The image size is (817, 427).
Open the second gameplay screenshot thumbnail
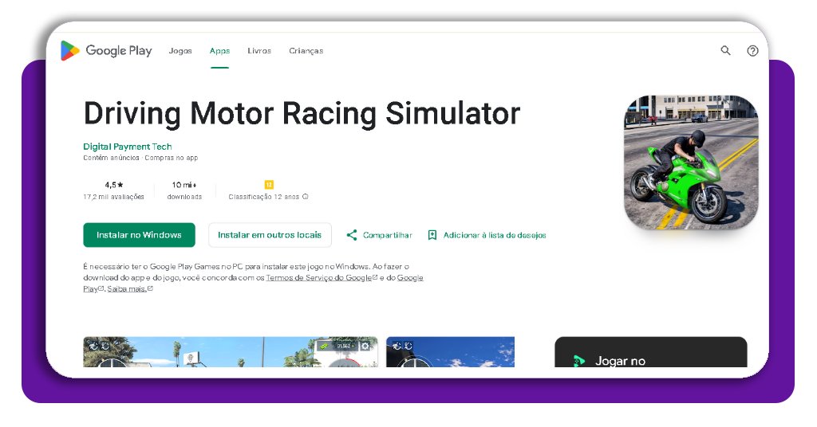[x=450, y=352]
